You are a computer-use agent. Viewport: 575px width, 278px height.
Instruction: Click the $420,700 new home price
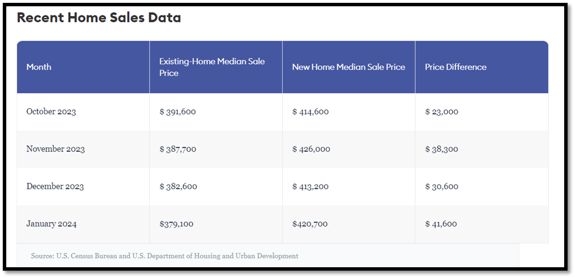click(x=310, y=224)
